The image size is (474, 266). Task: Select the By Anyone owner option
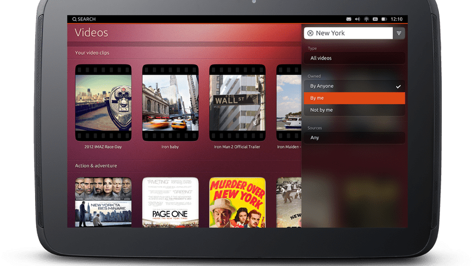tap(354, 86)
